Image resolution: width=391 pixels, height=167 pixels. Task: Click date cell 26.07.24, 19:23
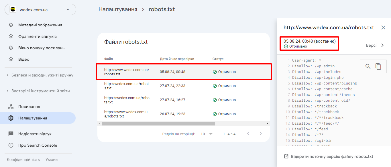pyautogui.click(x=172, y=114)
